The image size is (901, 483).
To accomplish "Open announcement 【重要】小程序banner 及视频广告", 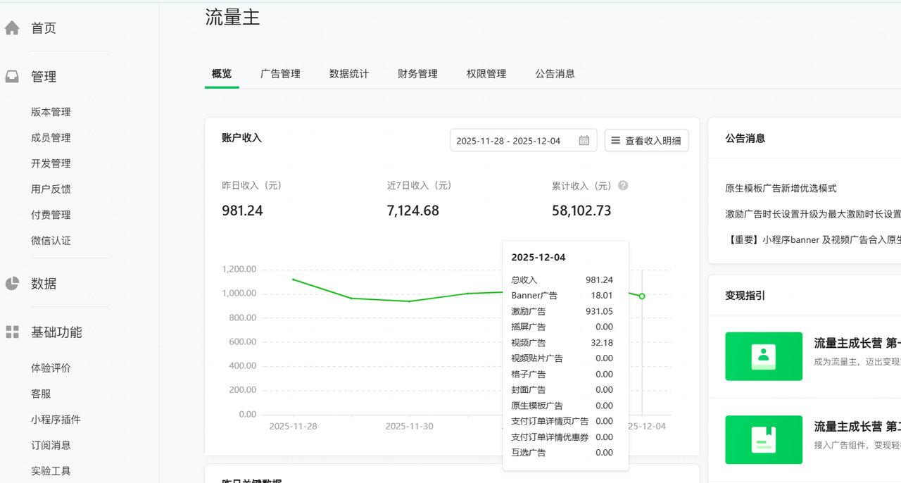I will click(813, 239).
